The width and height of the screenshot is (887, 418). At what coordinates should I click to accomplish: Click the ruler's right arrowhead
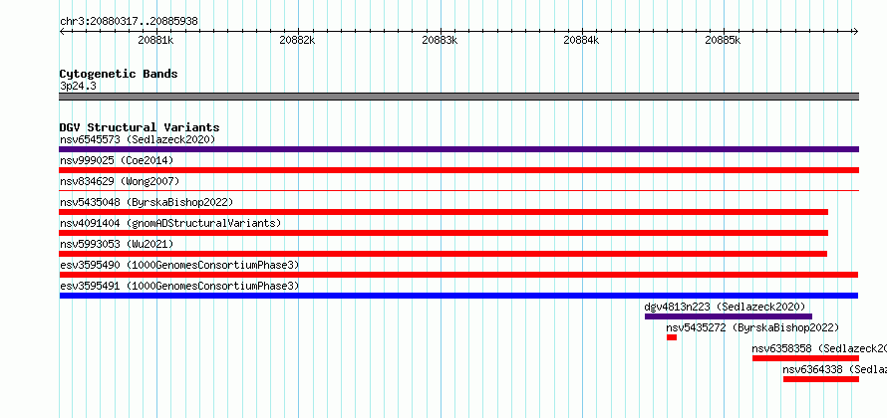(x=855, y=32)
